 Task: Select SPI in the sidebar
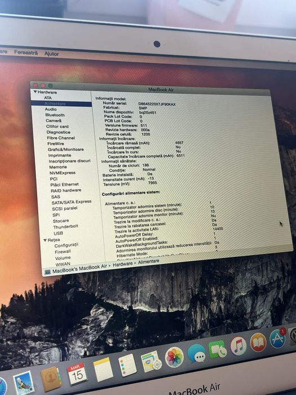click(56, 215)
